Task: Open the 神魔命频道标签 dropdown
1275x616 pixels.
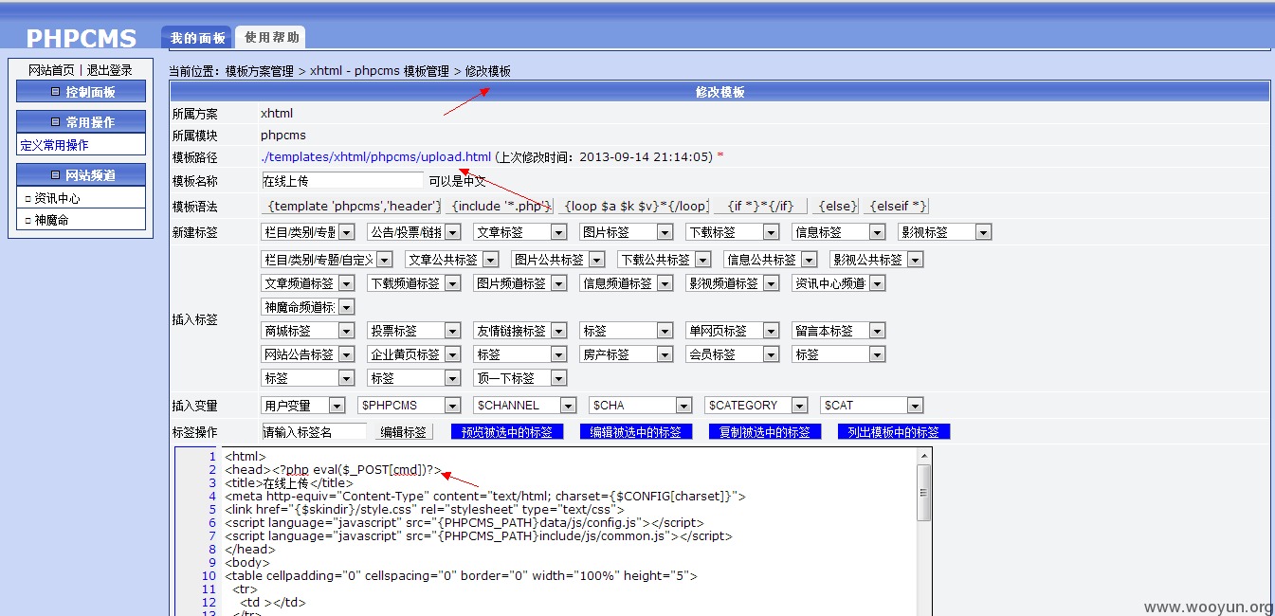Action: click(308, 307)
